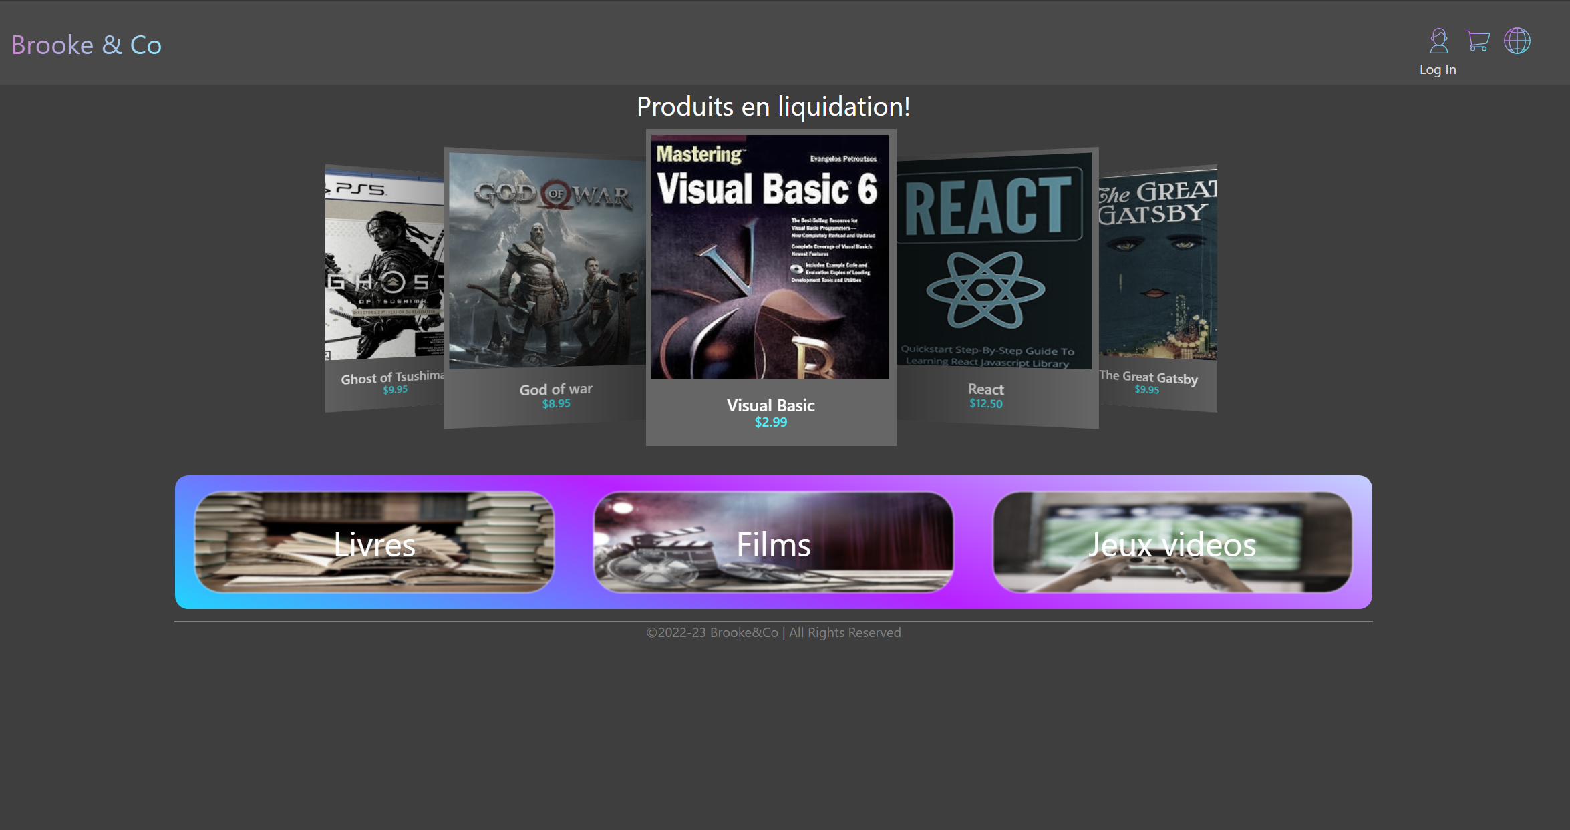Open the Jeux videos category banner
Viewport: 1570px width, 830px height.
click(1172, 542)
